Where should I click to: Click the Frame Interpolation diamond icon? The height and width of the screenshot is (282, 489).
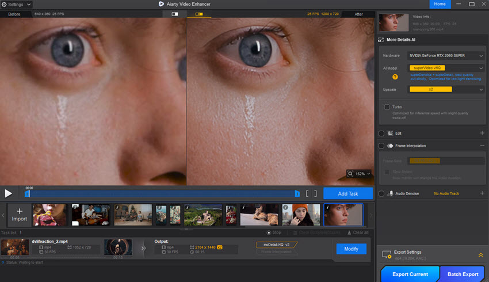click(x=390, y=146)
